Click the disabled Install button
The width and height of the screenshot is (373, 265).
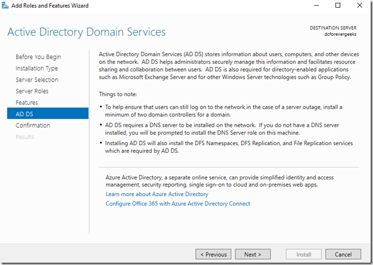304,254
